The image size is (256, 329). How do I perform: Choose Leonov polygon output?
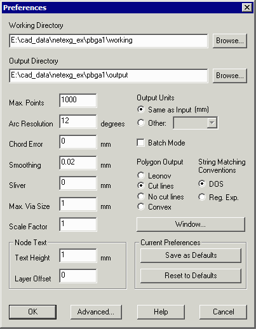(x=141, y=175)
